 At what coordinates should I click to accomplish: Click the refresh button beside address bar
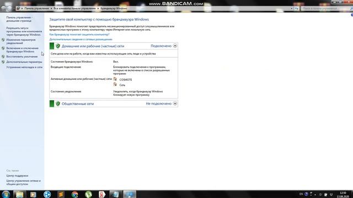[297, 9]
